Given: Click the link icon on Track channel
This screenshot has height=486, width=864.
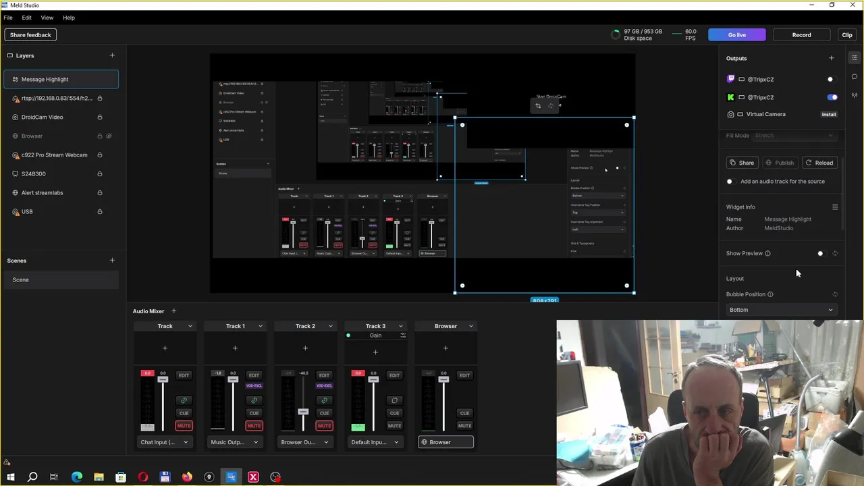Looking at the screenshot, I should (x=184, y=400).
